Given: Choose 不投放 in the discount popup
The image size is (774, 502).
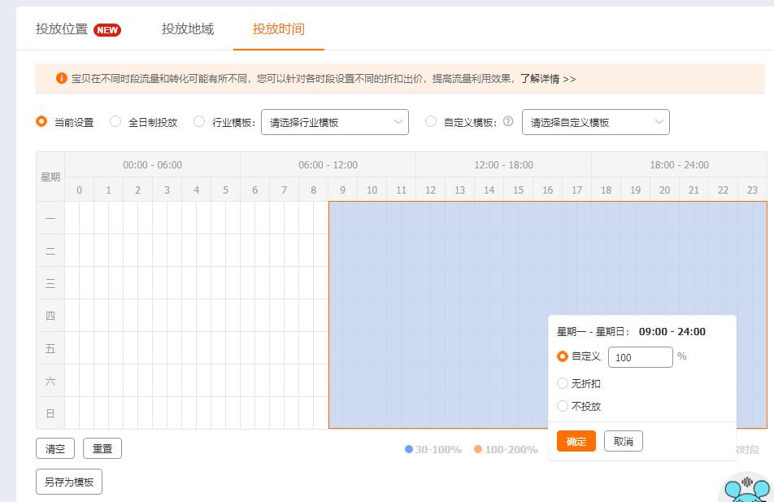Looking at the screenshot, I should 563,406.
